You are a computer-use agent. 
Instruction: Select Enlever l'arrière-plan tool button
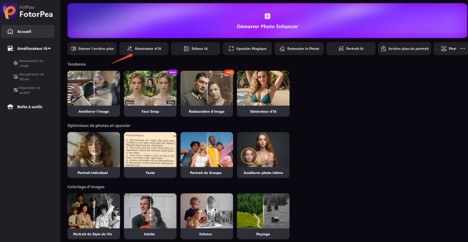pos(92,49)
